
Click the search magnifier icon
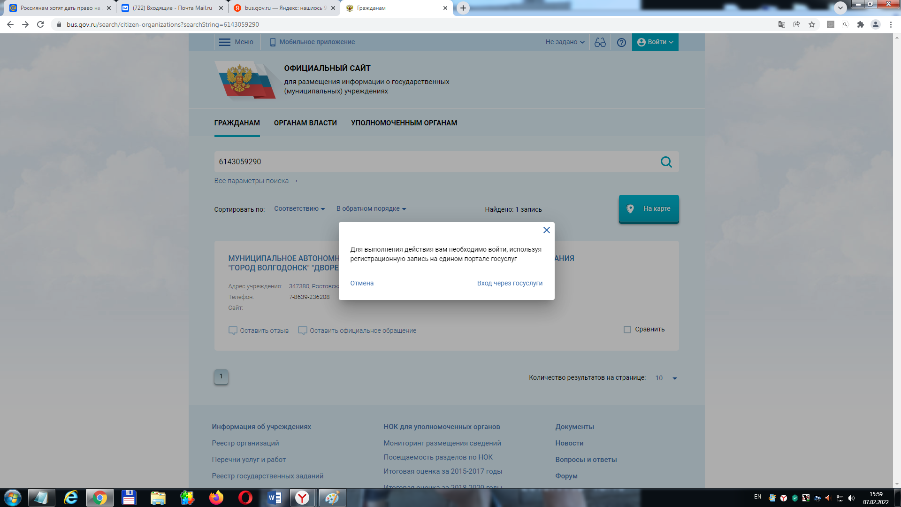(x=666, y=161)
